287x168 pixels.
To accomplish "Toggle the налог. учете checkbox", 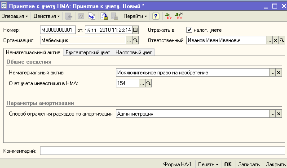I will coord(189,30).
